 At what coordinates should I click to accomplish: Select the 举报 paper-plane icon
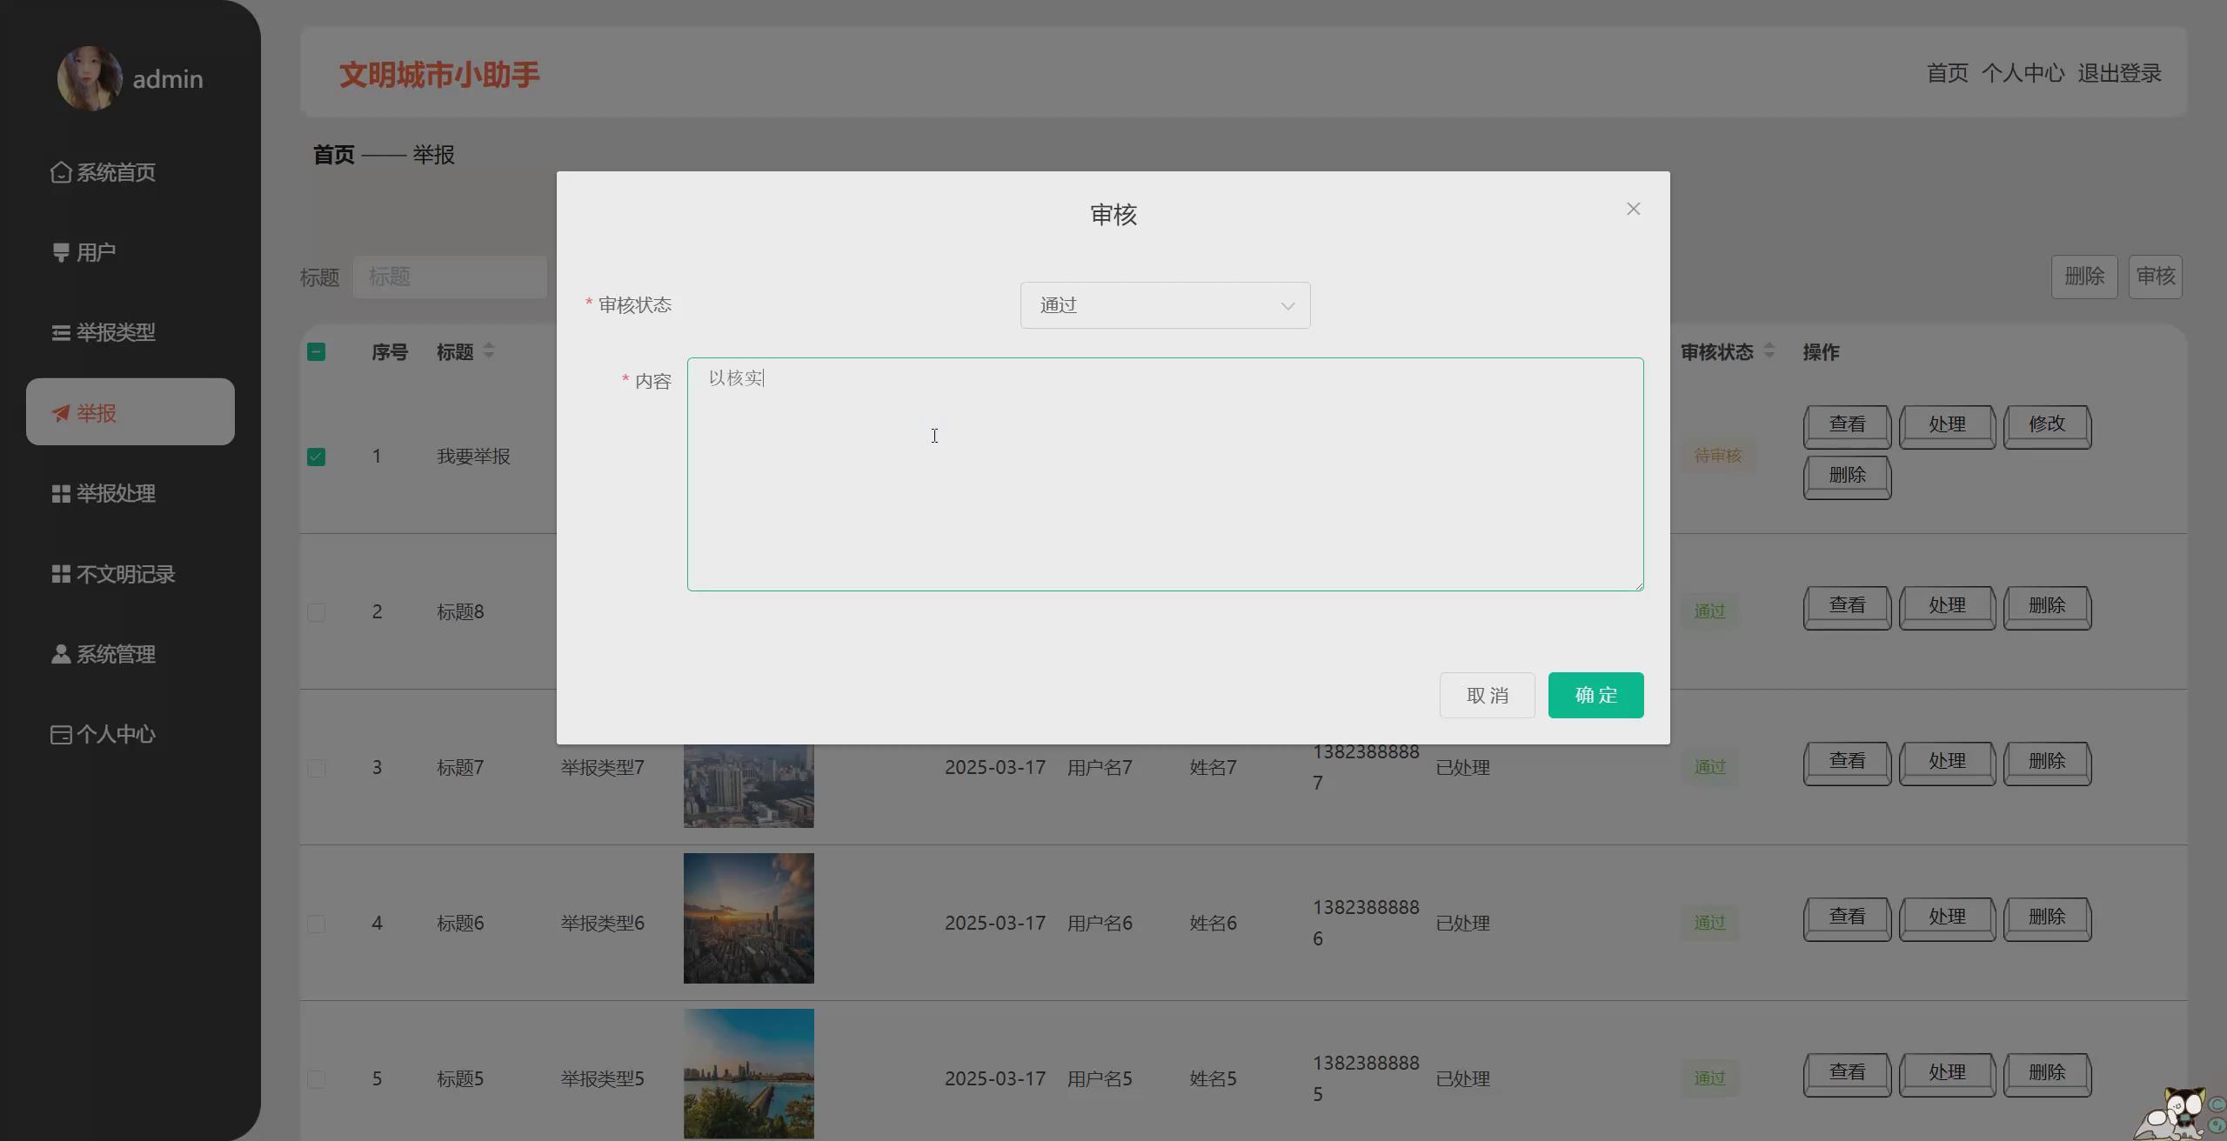[x=59, y=413]
